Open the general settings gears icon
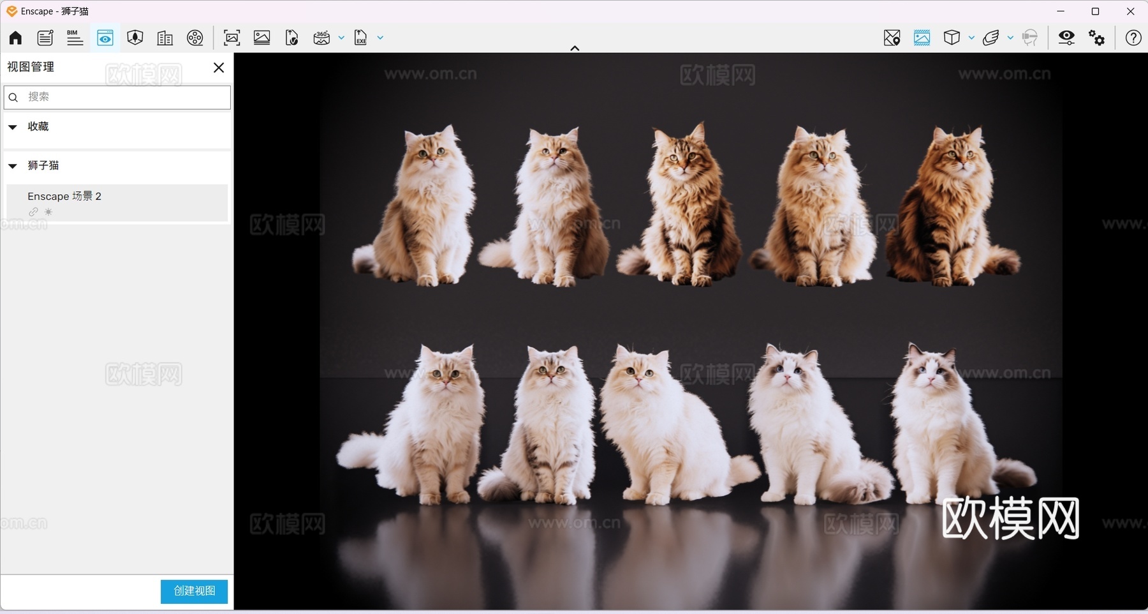Image resolution: width=1148 pixels, height=614 pixels. click(x=1097, y=38)
